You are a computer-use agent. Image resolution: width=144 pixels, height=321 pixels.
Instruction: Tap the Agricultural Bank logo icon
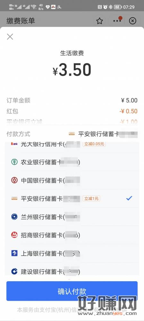click(x=14, y=162)
